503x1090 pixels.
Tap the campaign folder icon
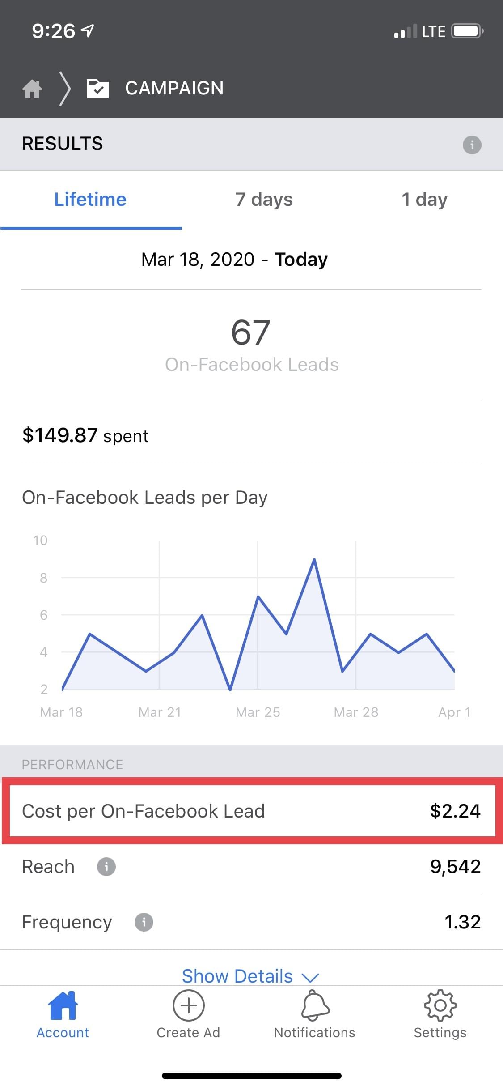point(97,88)
